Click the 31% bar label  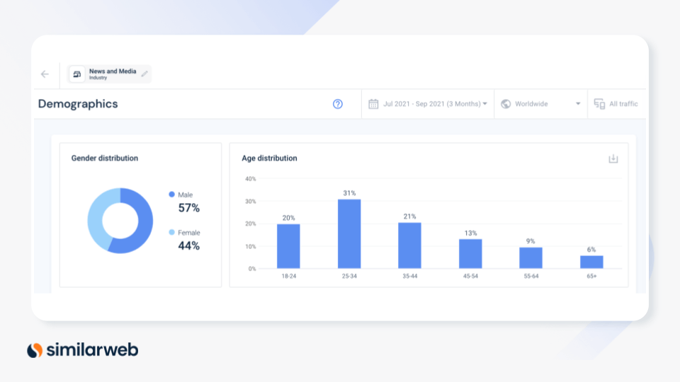(349, 193)
